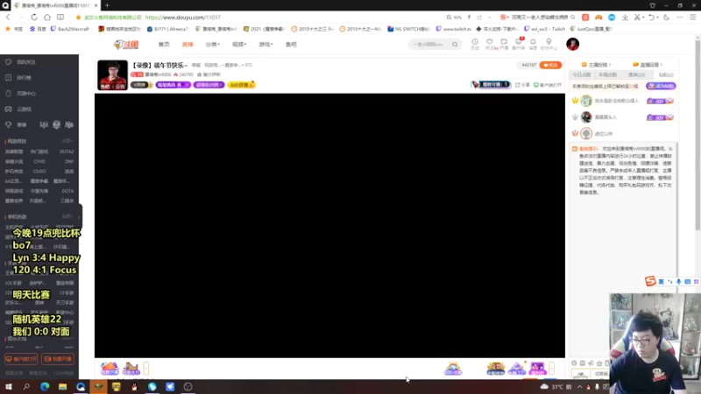Open the browser hamburger menu
701x394 pixels.
(x=693, y=17)
